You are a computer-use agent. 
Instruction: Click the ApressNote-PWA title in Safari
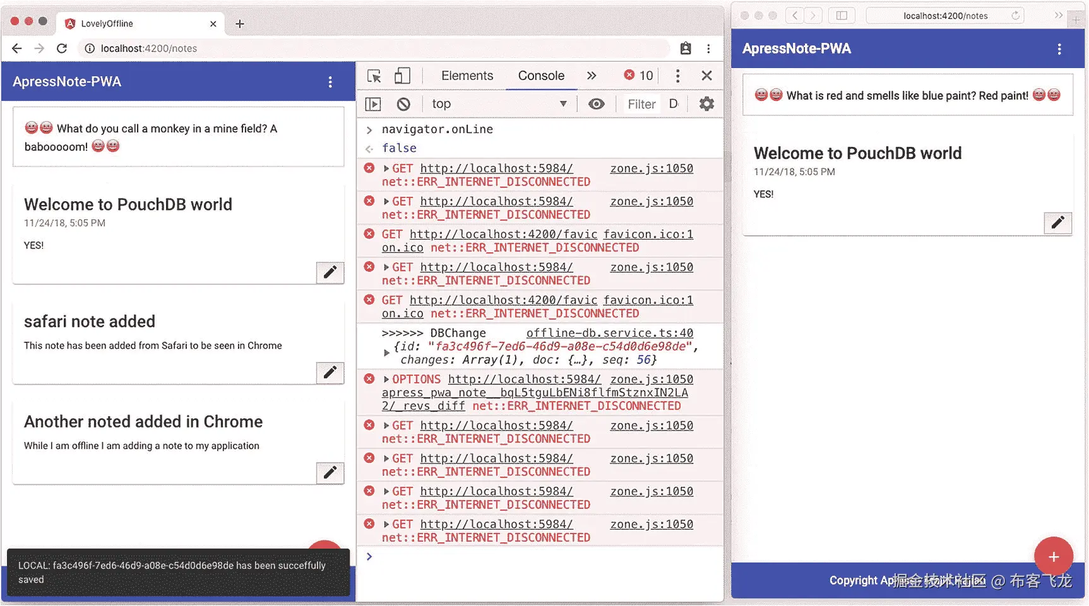[797, 49]
